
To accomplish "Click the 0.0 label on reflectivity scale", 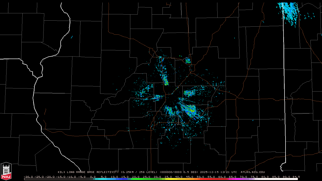I will 93,177.
